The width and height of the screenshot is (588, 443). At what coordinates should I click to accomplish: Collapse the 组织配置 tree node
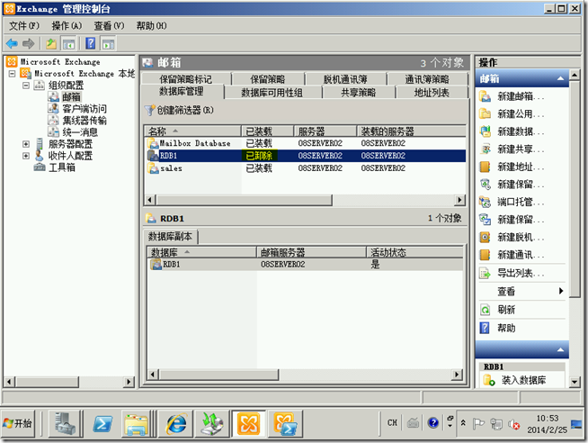tap(26, 86)
